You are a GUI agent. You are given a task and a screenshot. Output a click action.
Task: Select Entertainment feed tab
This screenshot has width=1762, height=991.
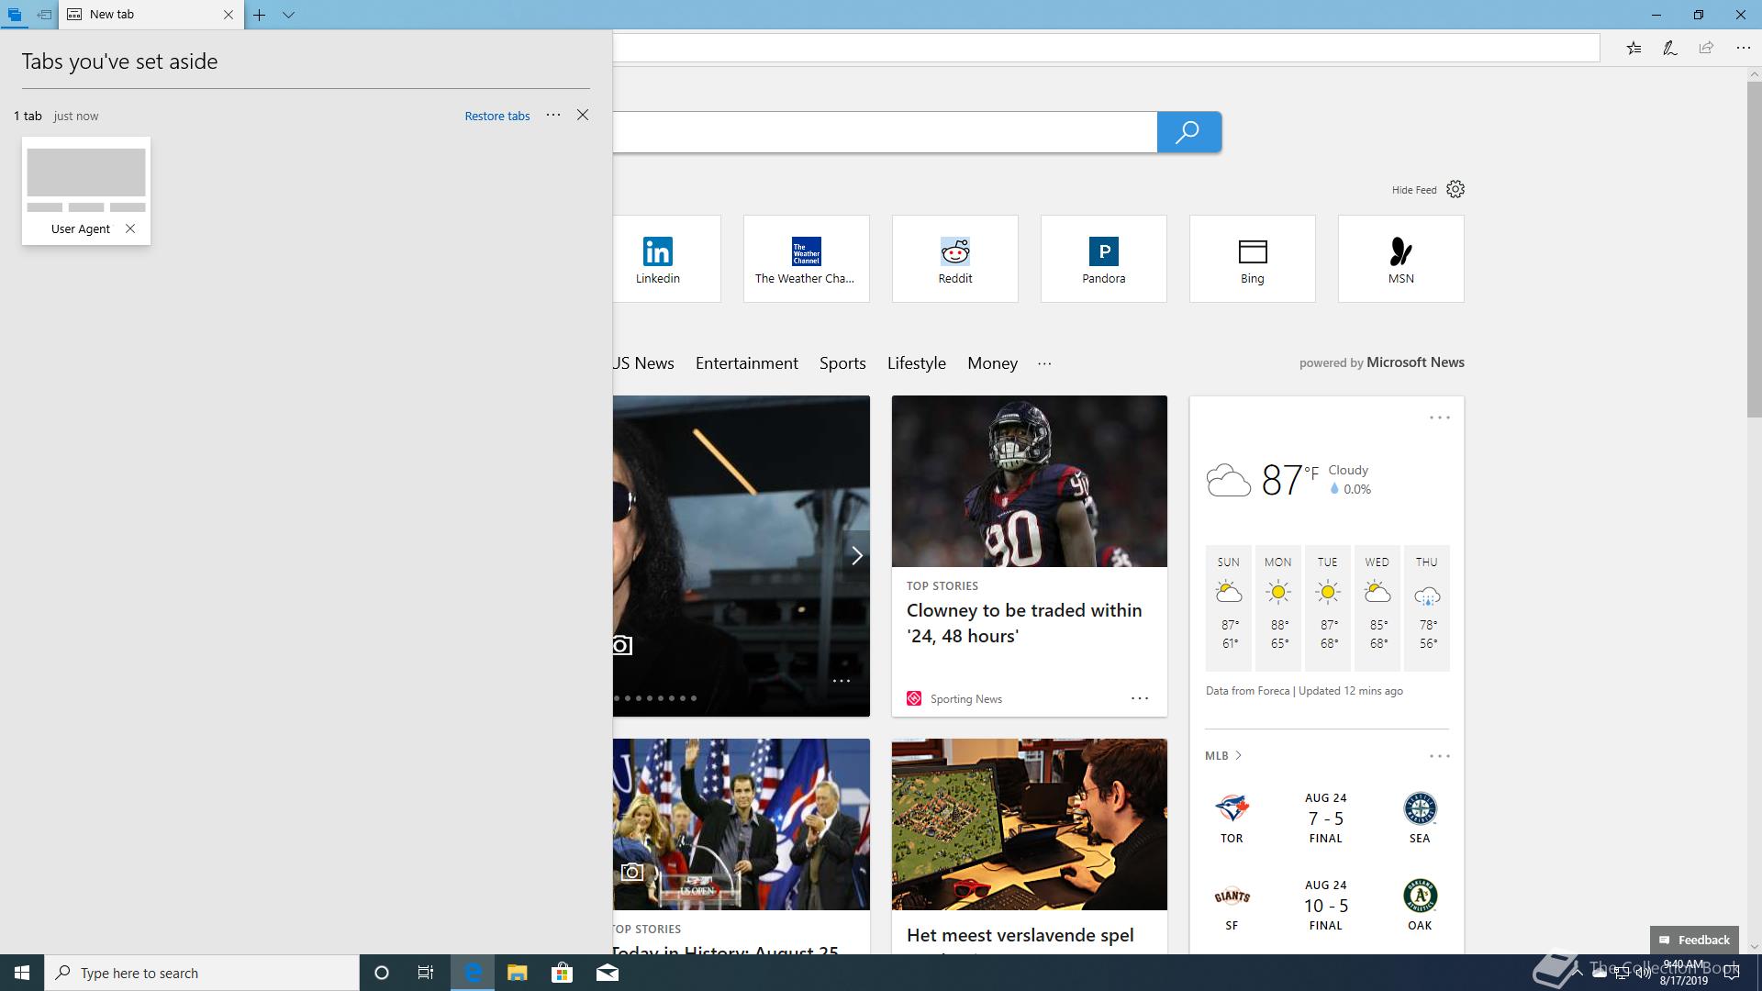pyautogui.click(x=746, y=363)
